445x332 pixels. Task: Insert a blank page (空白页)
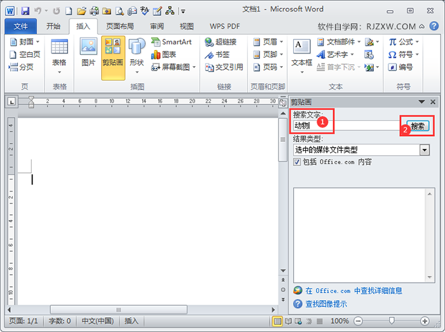pyautogui.click(x=25, y=55)
